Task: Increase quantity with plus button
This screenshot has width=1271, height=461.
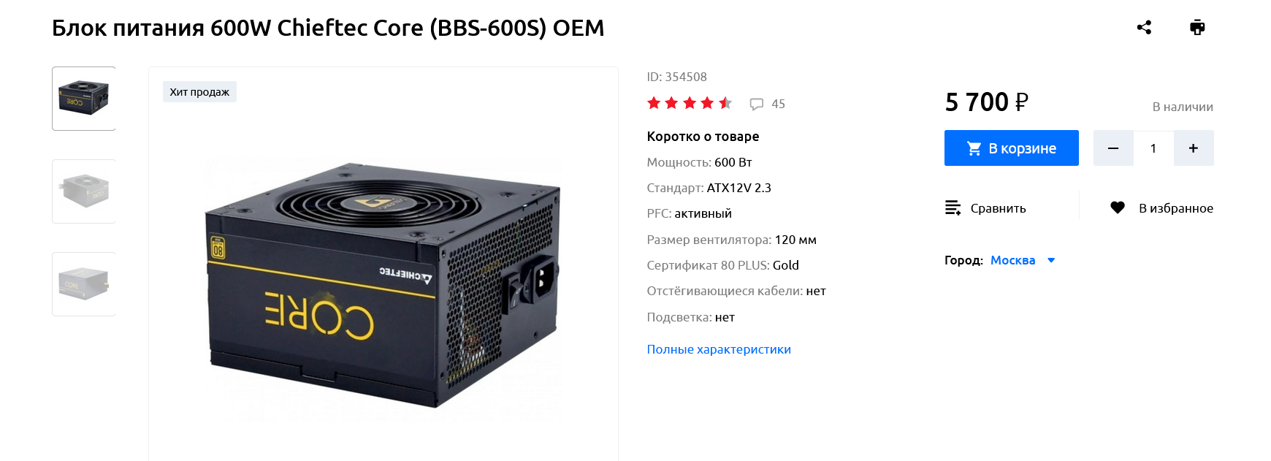Action: tap(1194, 148)
